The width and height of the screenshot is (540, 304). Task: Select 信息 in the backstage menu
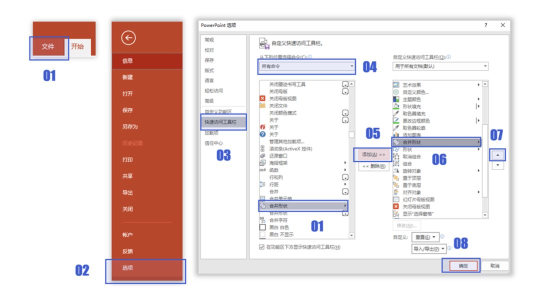point(147,60)
